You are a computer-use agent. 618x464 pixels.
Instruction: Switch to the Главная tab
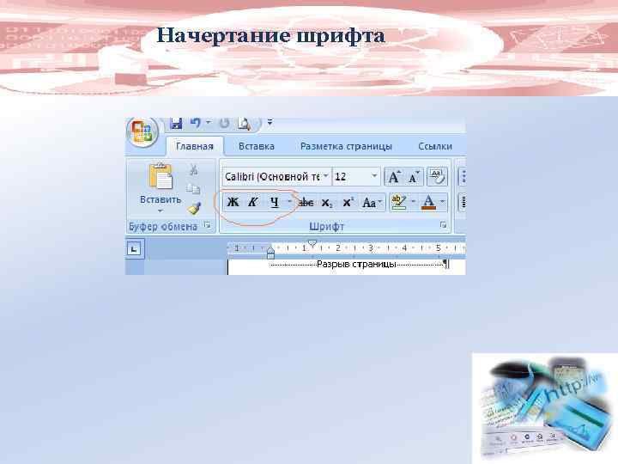(195, 146)
